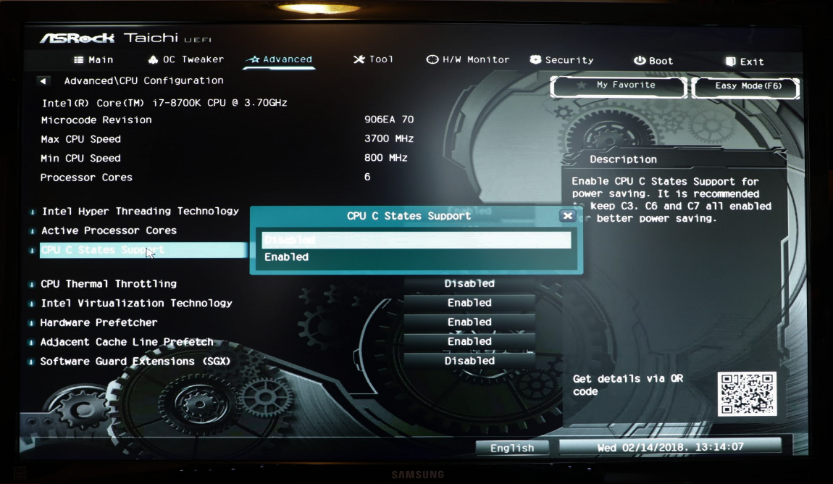
Task: Open Adjacent Cache Line Prefetch value box
Action: pyautogui.click(x=469, y=341)
